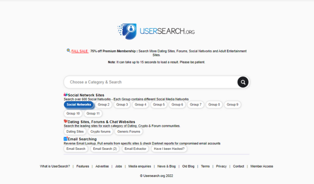Click the Social Network Sites heading icon
Screen dimensions: 314x184
tap(65, 95)
